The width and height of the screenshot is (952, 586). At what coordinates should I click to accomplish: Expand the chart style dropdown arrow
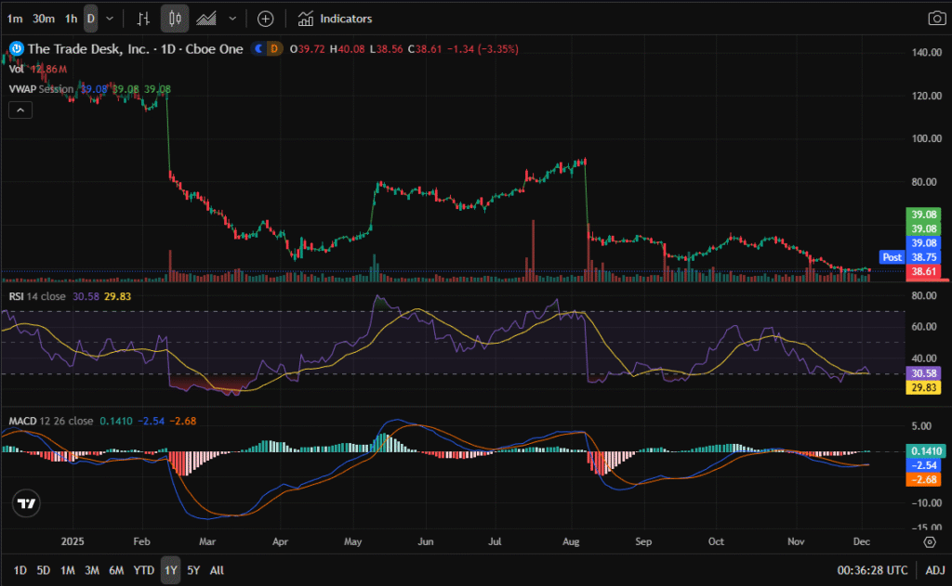pos(232,19)
